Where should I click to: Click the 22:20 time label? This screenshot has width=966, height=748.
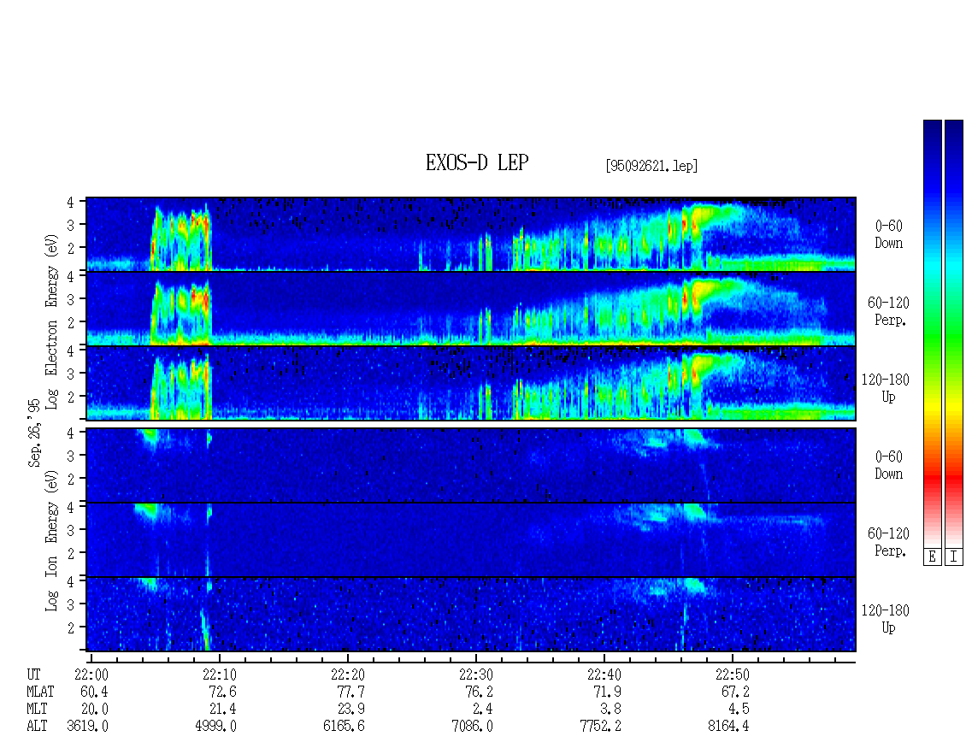(x=347, y=674)
